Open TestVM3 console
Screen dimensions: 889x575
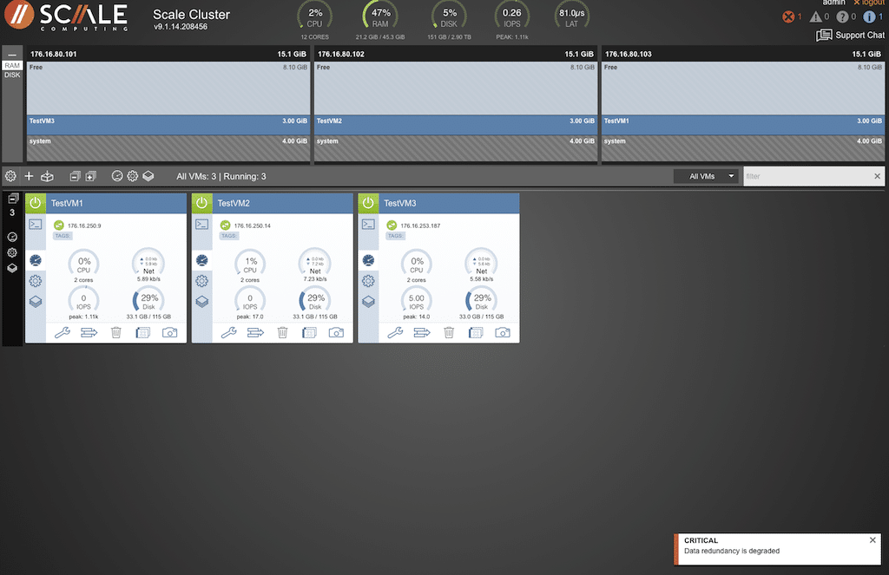tap(368, 225)
